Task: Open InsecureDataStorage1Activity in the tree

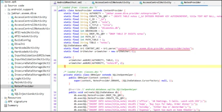Action: pyautogui.click(x=32, y=63)
